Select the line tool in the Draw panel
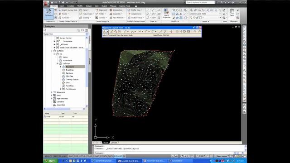Image resolution: width=290 pixels, height=163 pixels. pos(148,10)
